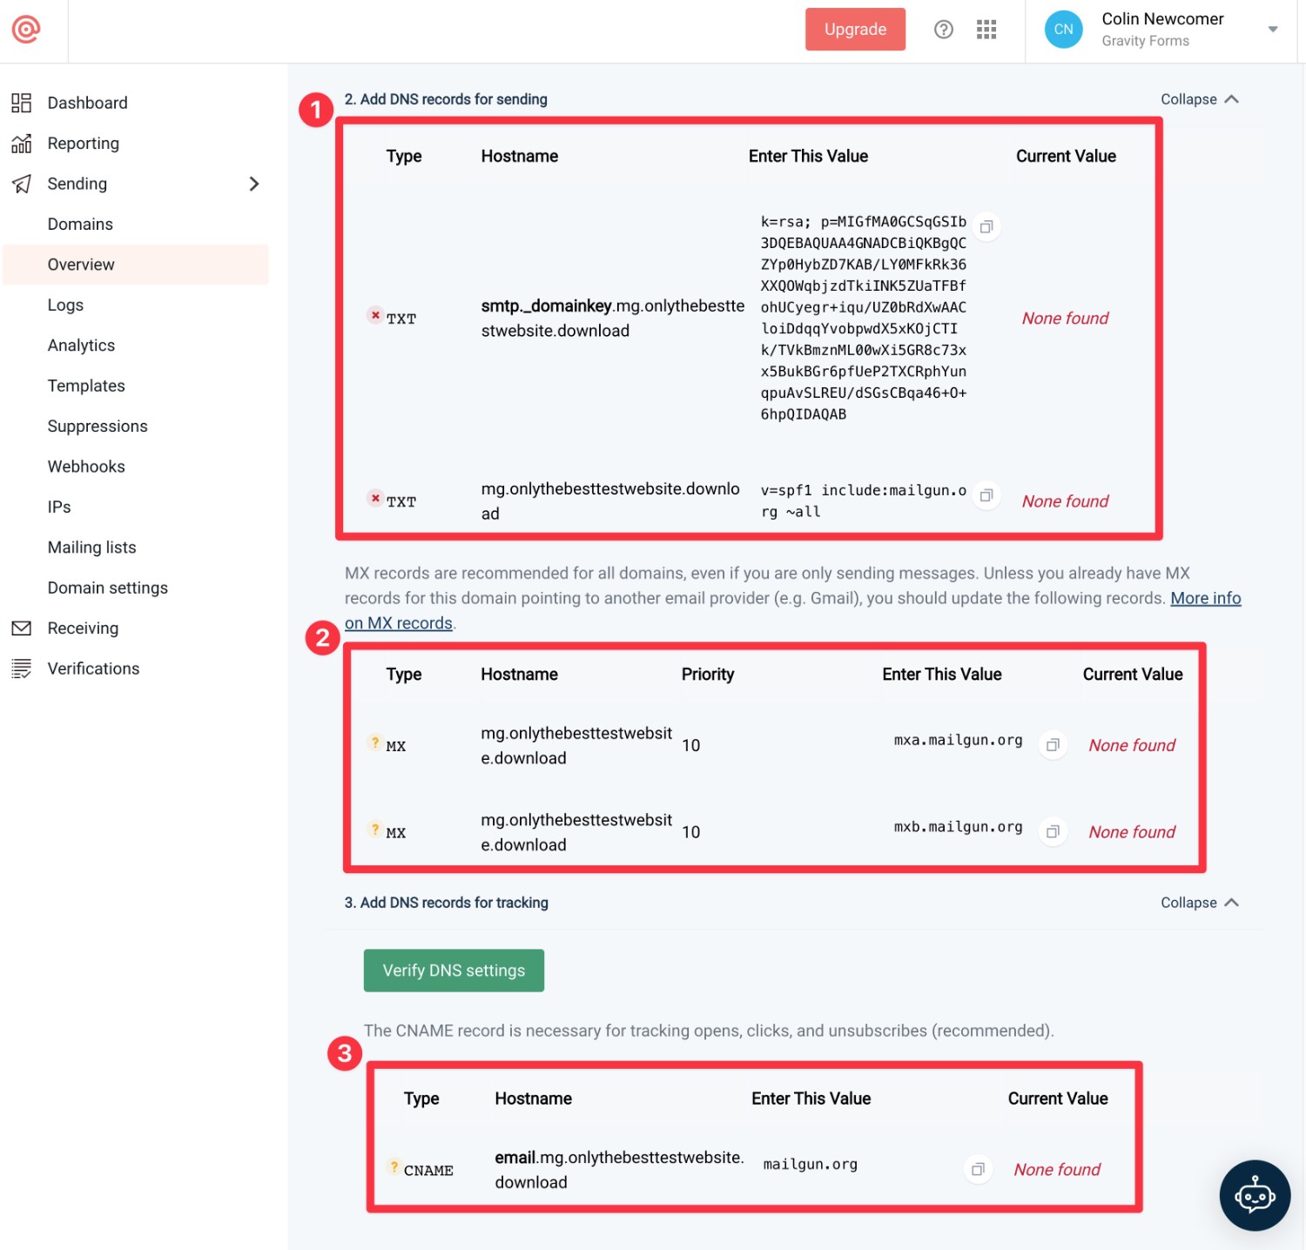Image resolution: width=1306 pixels, height=1250 pixels.
Task: Copy the mailgun.org CNAME value
Action: [978, 1169]
